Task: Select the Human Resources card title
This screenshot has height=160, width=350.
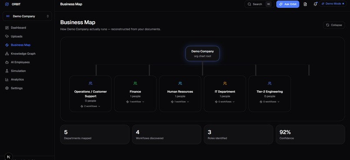Action: (x=180, y=92)
